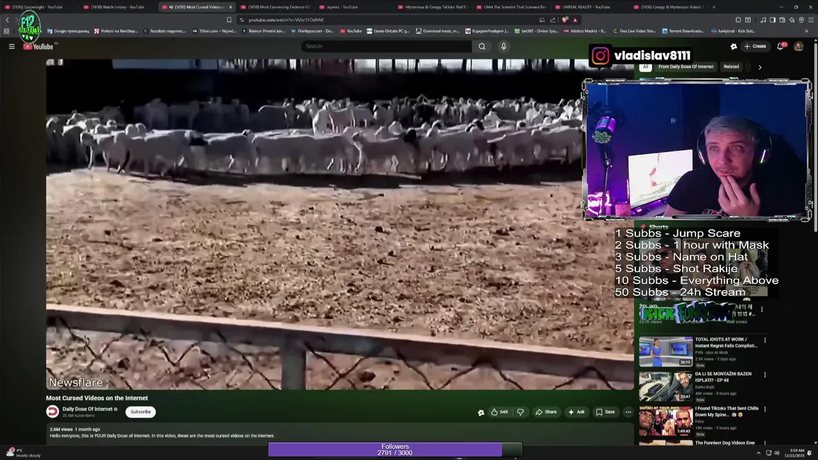Open options for 'TOTAL IDIOTS AT WORK' video
This screenshot has height=460, width=818.
point(764,341)
